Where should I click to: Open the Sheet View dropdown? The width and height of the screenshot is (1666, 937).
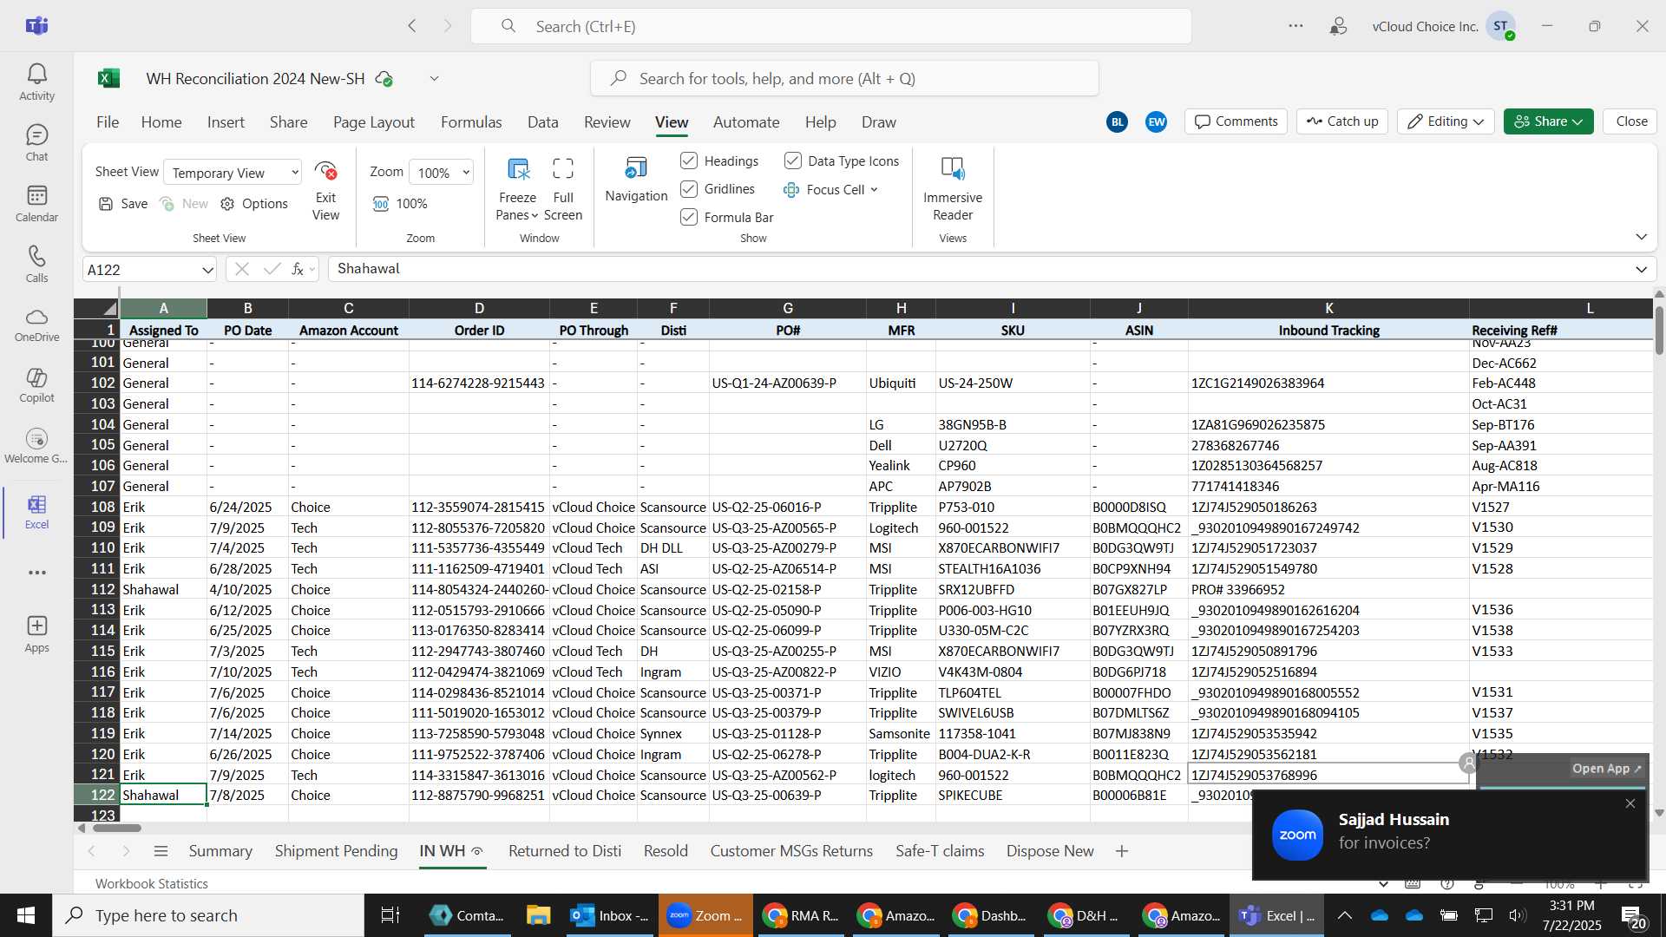coord(233,173)
